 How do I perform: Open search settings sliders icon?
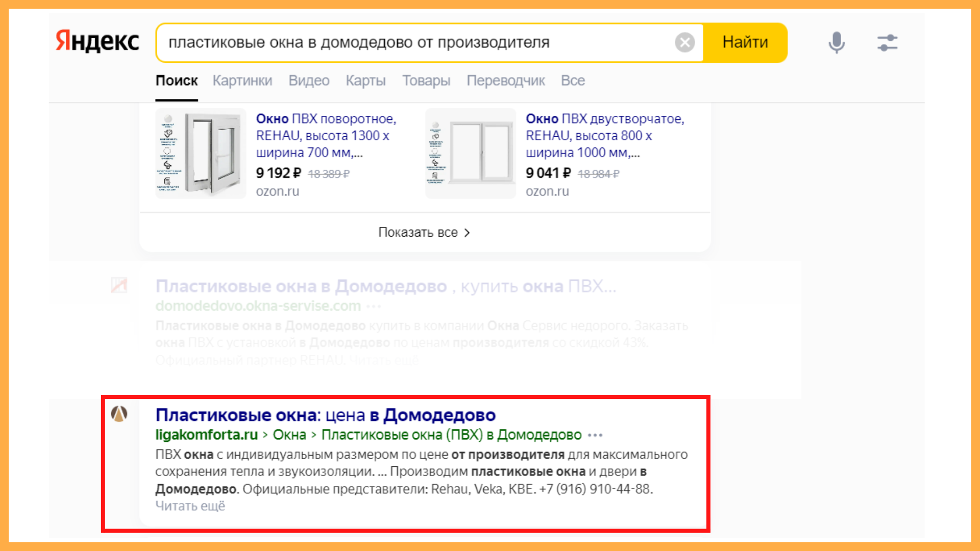[887, 42]
